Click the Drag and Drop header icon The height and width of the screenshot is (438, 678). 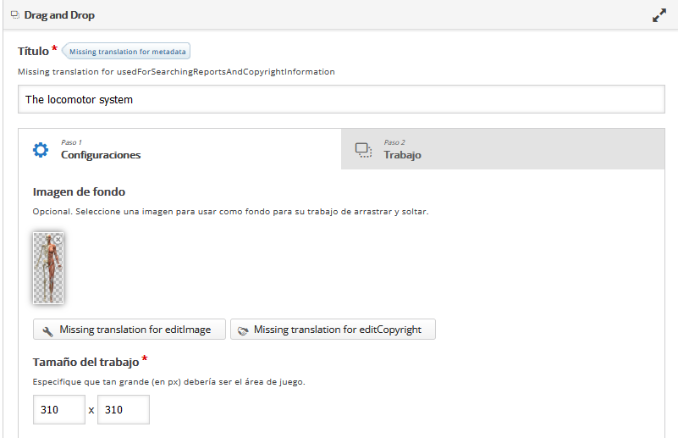[14, 15]
